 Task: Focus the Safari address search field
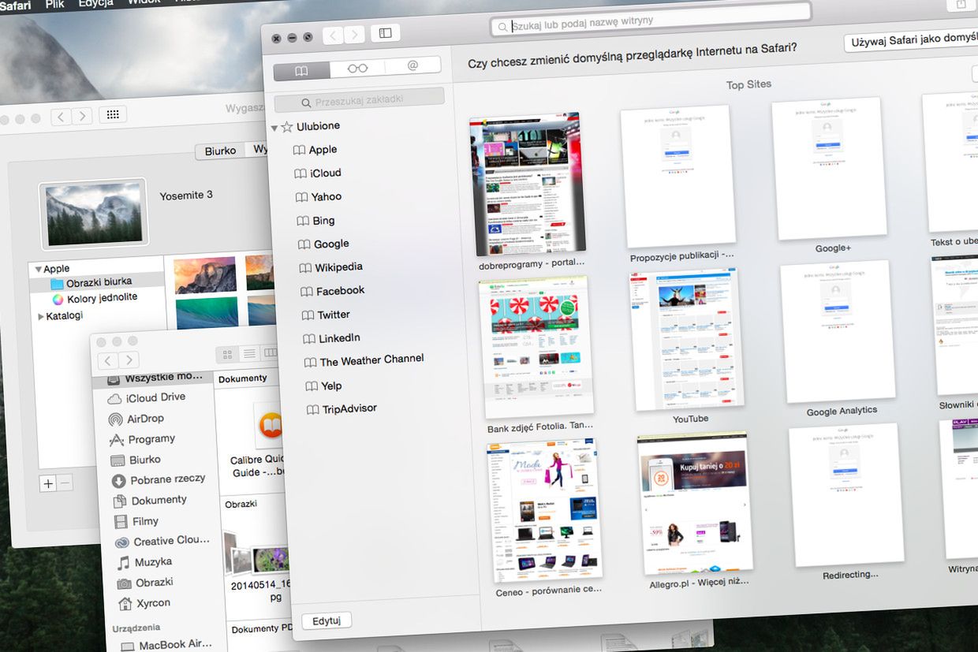tap(651, 20)
